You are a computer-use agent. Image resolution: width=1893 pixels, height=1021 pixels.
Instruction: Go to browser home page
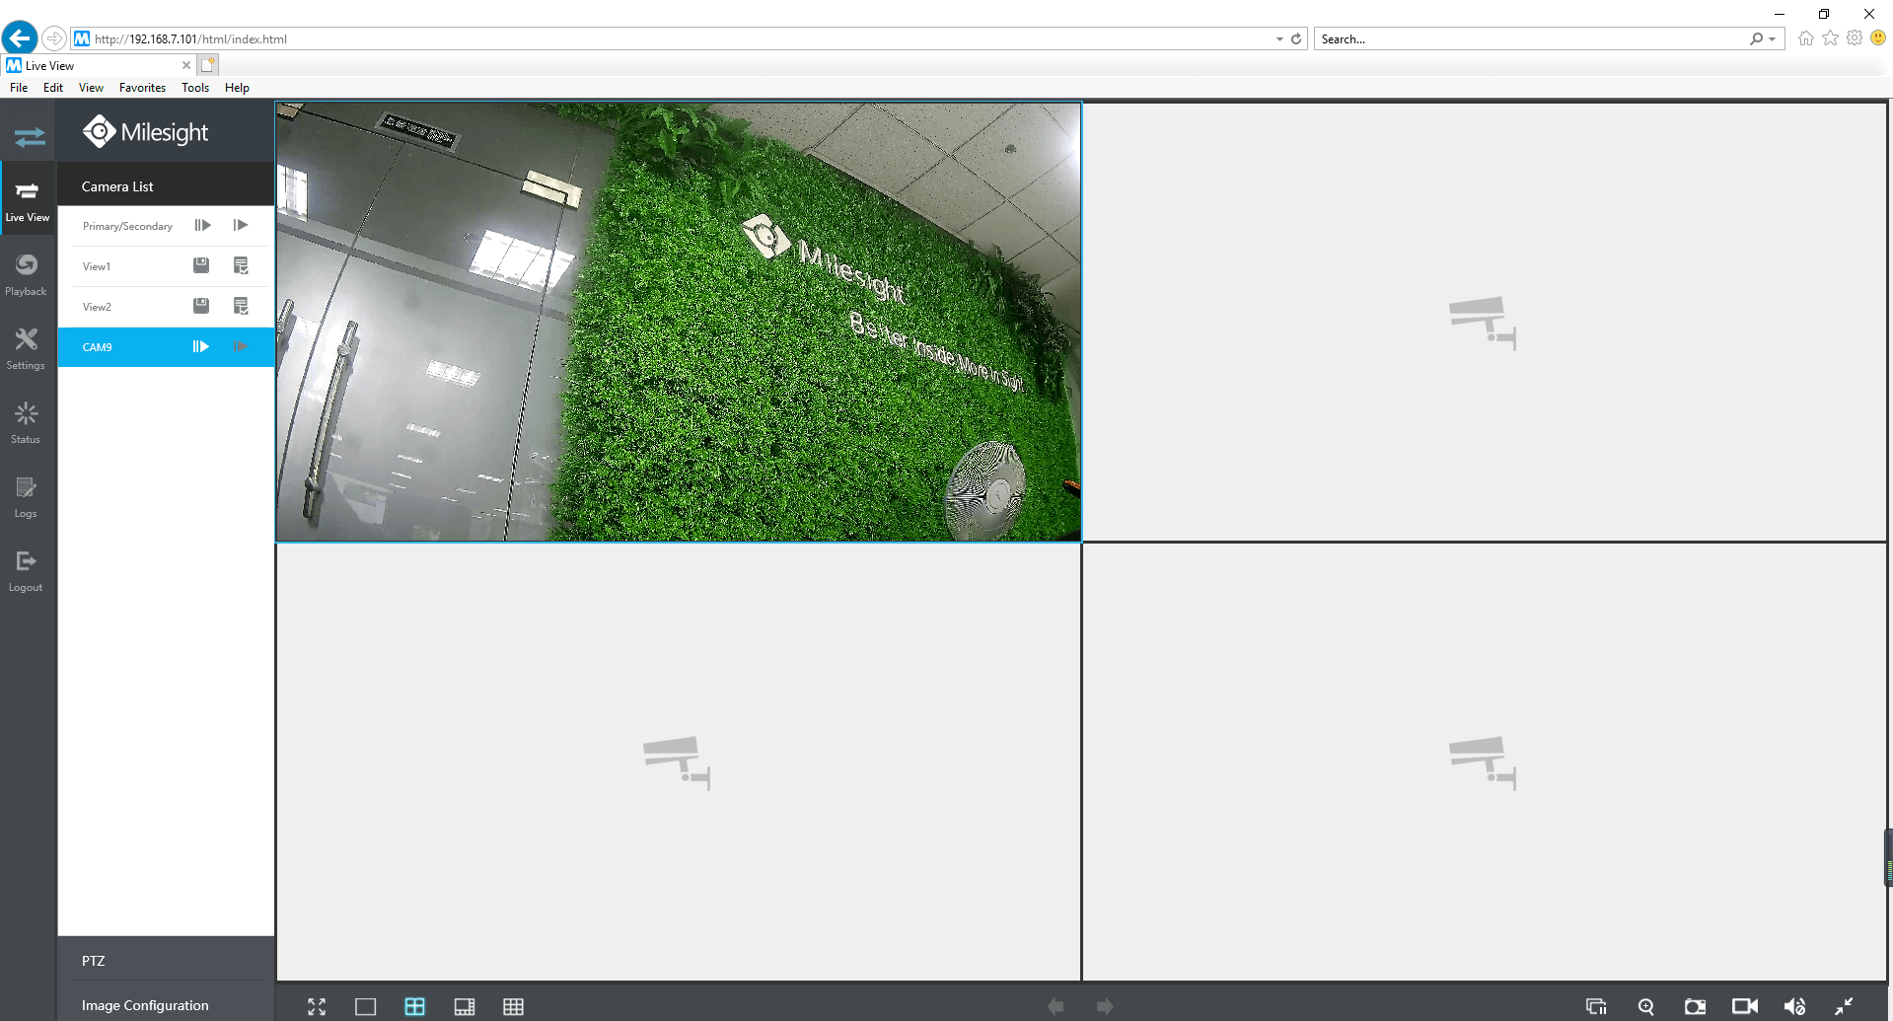(x=1806, y=38)
